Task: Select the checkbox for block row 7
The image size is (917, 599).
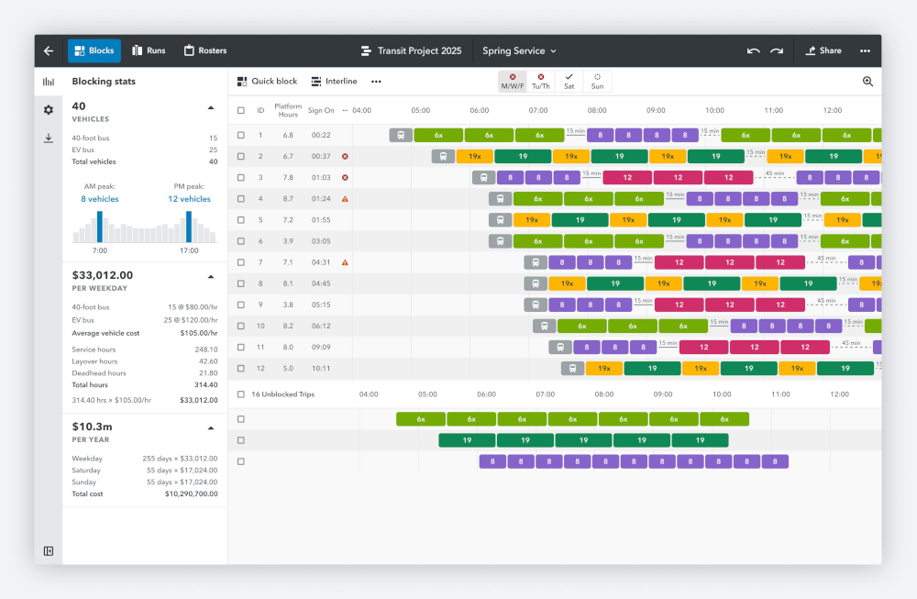Action: 241,262
